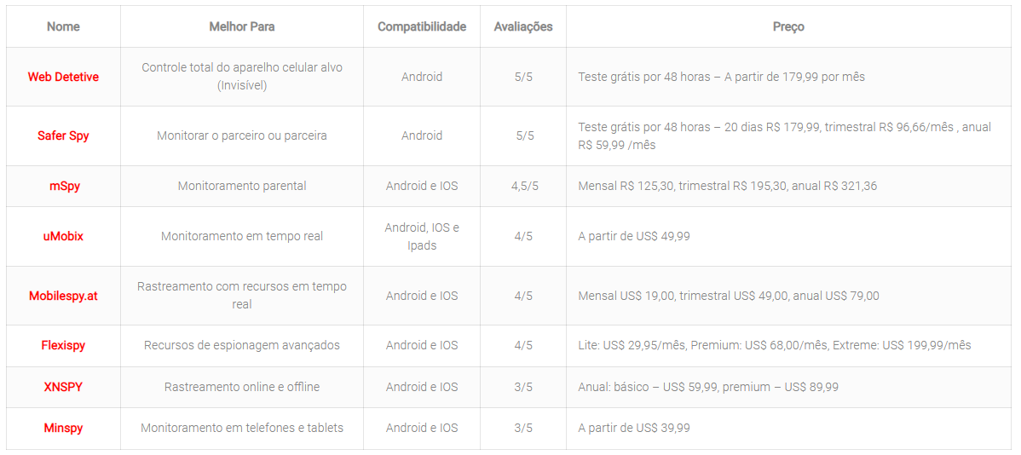Select the Melhor Para column header
Screen dimensions: 1021x455
click(x=242, y=26)
